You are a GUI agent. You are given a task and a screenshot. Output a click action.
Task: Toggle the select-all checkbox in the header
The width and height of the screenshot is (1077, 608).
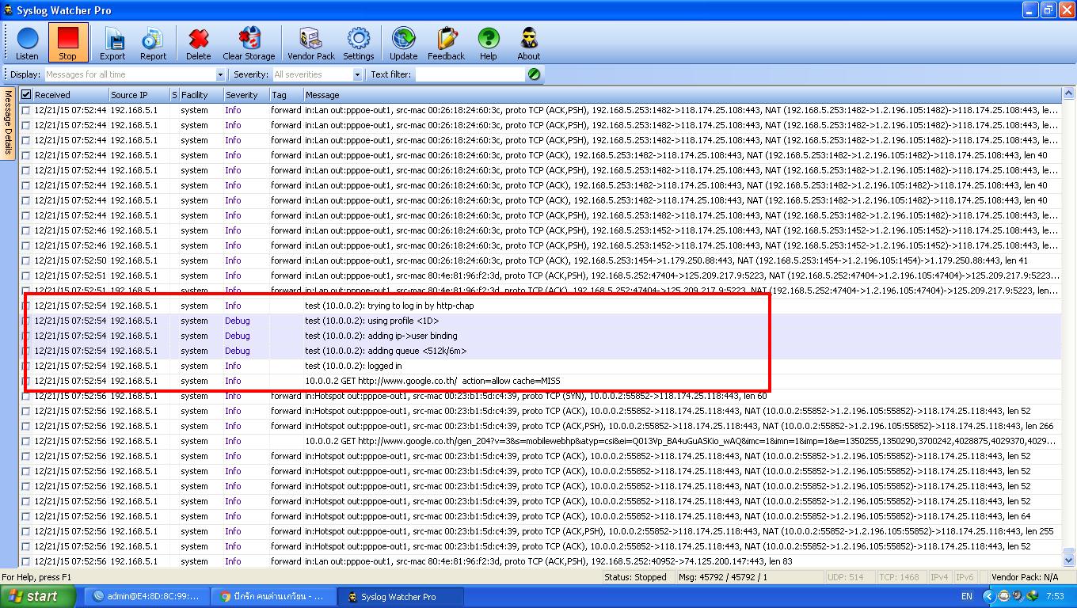[26, 95]
